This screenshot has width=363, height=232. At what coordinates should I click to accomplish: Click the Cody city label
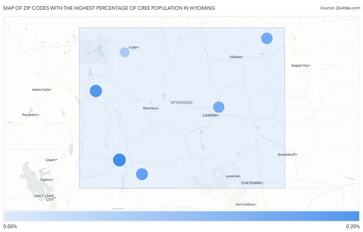click(133, 47)
